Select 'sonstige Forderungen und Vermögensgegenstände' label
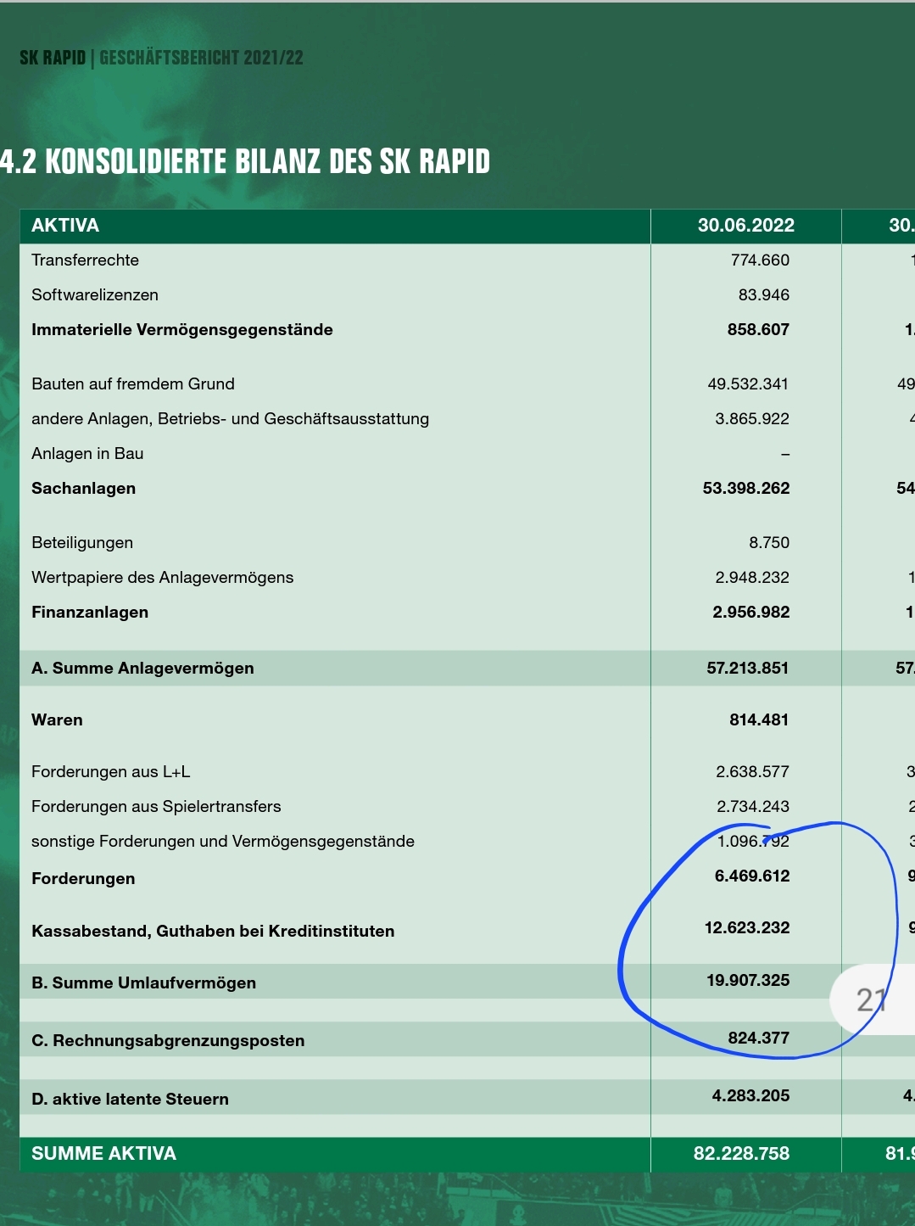The image size is (915, 1226). coord(223,842)
